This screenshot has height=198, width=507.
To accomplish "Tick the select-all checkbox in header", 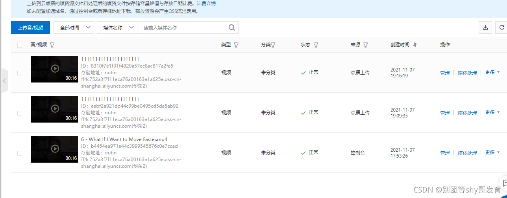I will pos(20,45).
